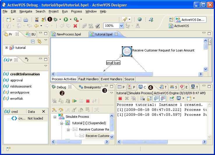Viewport: 215px width, 155px height.
Task: Click the editor horizontal scrollbar thumb
Action: pyautogui.click(x=104, y=74)
